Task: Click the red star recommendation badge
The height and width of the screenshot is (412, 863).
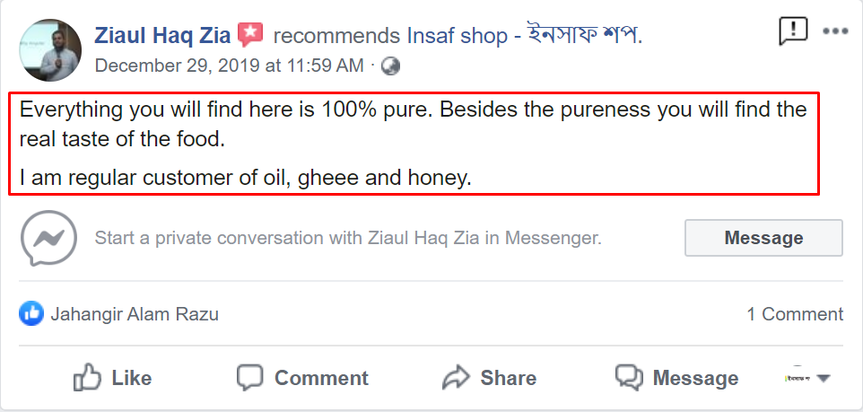Action: tap(250, 35)
